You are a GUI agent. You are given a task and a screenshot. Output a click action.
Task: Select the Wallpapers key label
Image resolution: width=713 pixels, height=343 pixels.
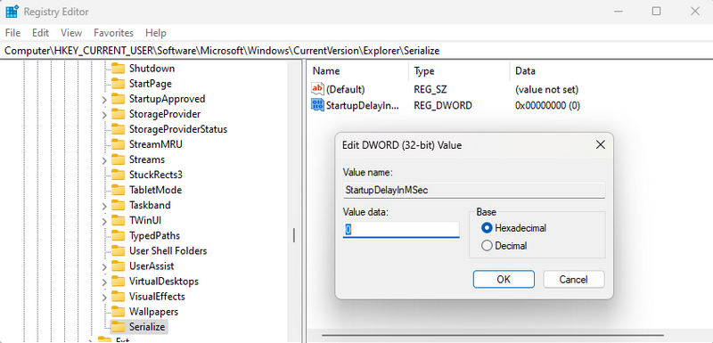click(x=153, y=312)
